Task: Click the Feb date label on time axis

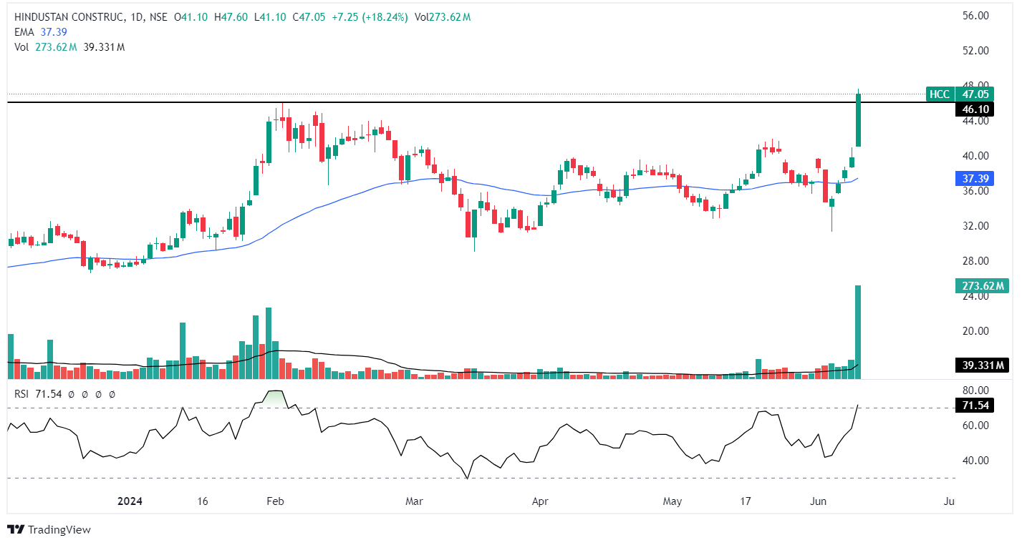Action: point(275,501)
